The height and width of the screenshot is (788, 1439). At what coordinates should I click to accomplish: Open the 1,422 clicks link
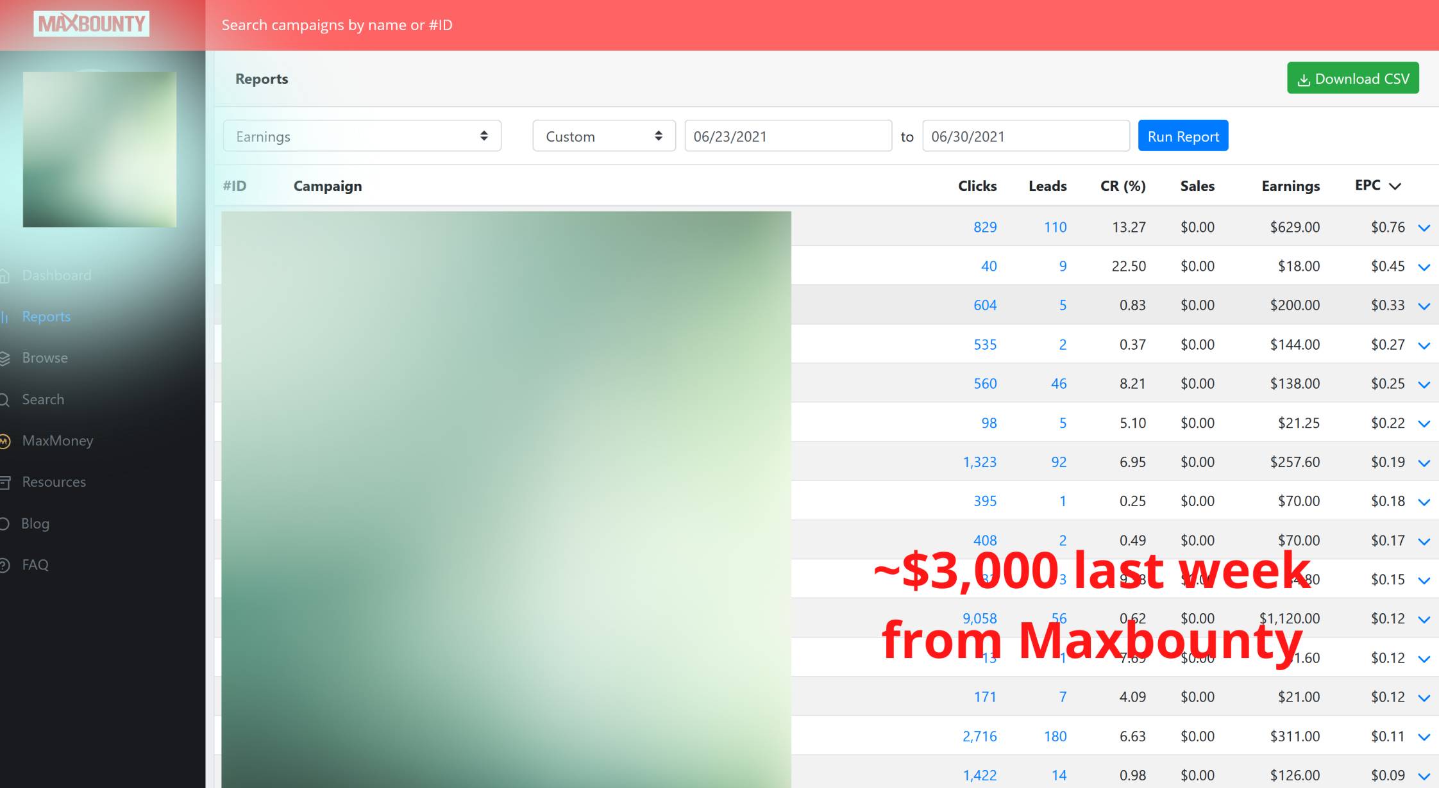point(980,775)
